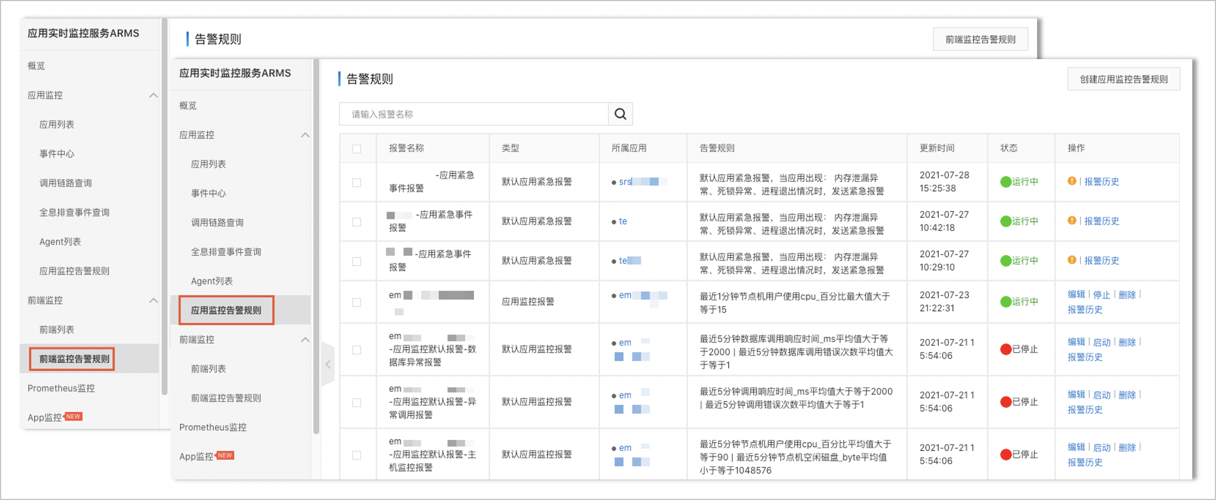Click the 更新时间 column header

pyautogui.click(x=937, y=148)
